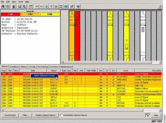This screenshot has height=123, width=166.
Task: Sort by the Cond column header
Action: point(125,71)
